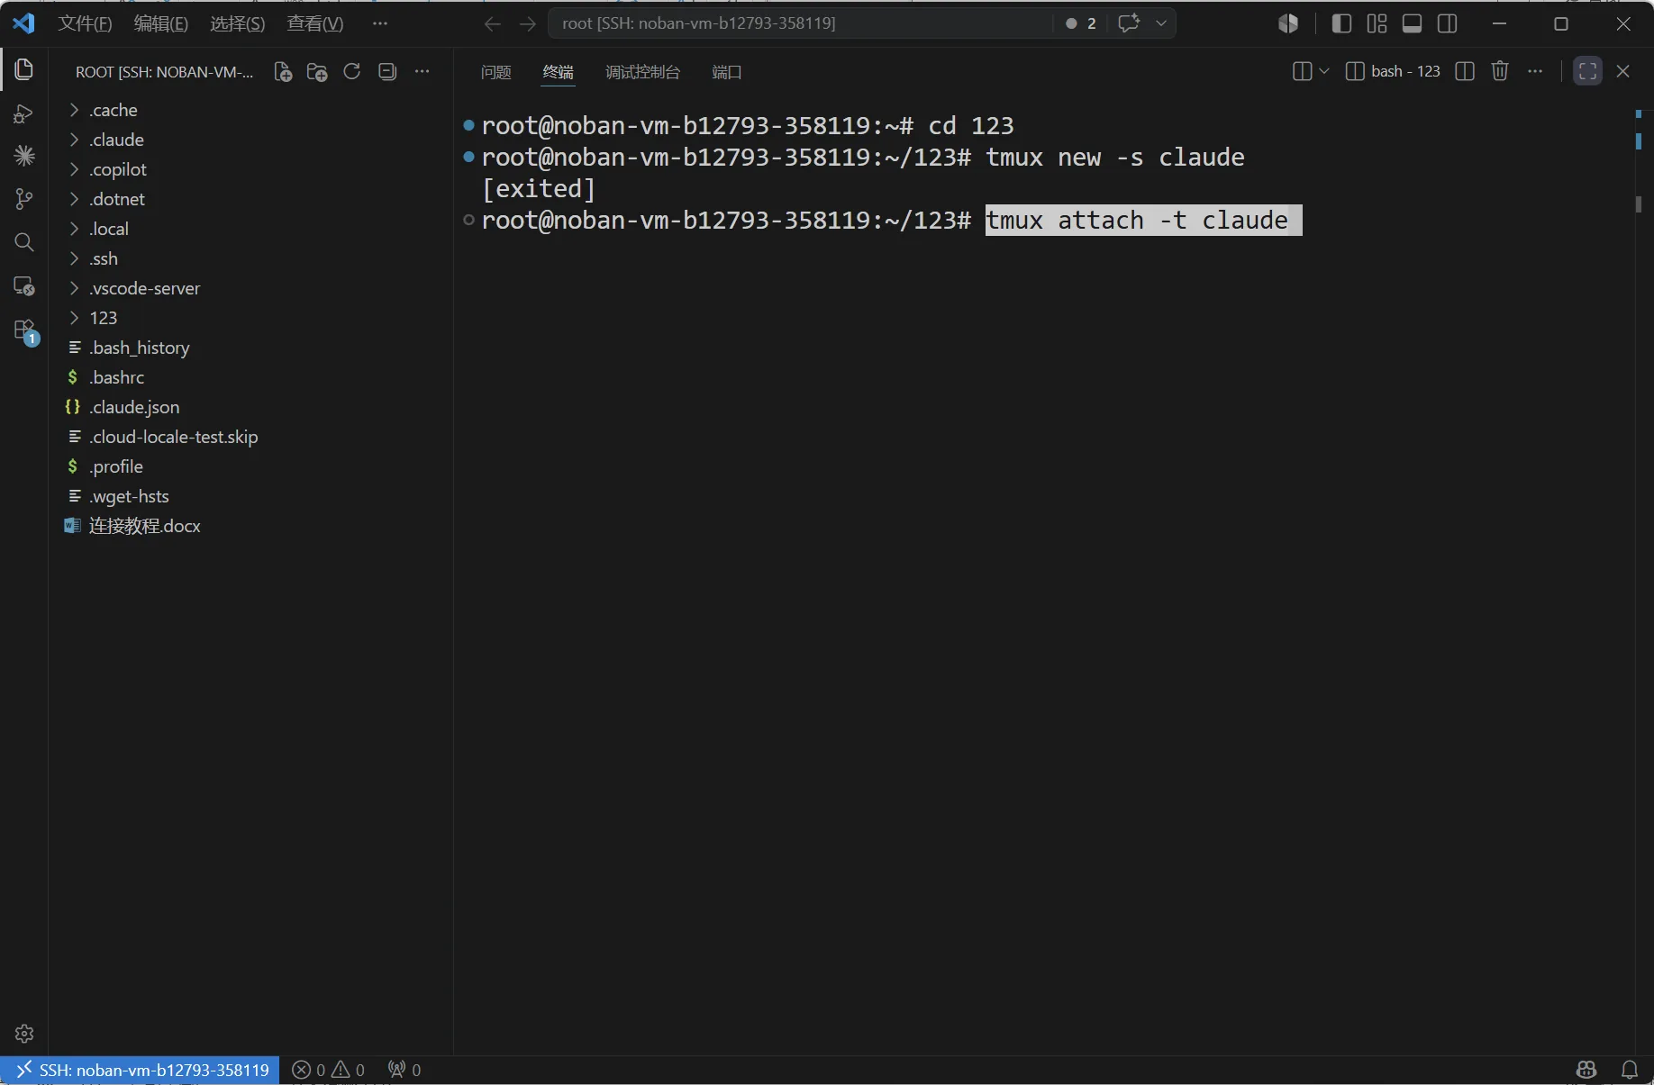Switch to the 调试控制台 panel tab
The width and height of the screenshot is (1654, 1085).
click(642, 72)
